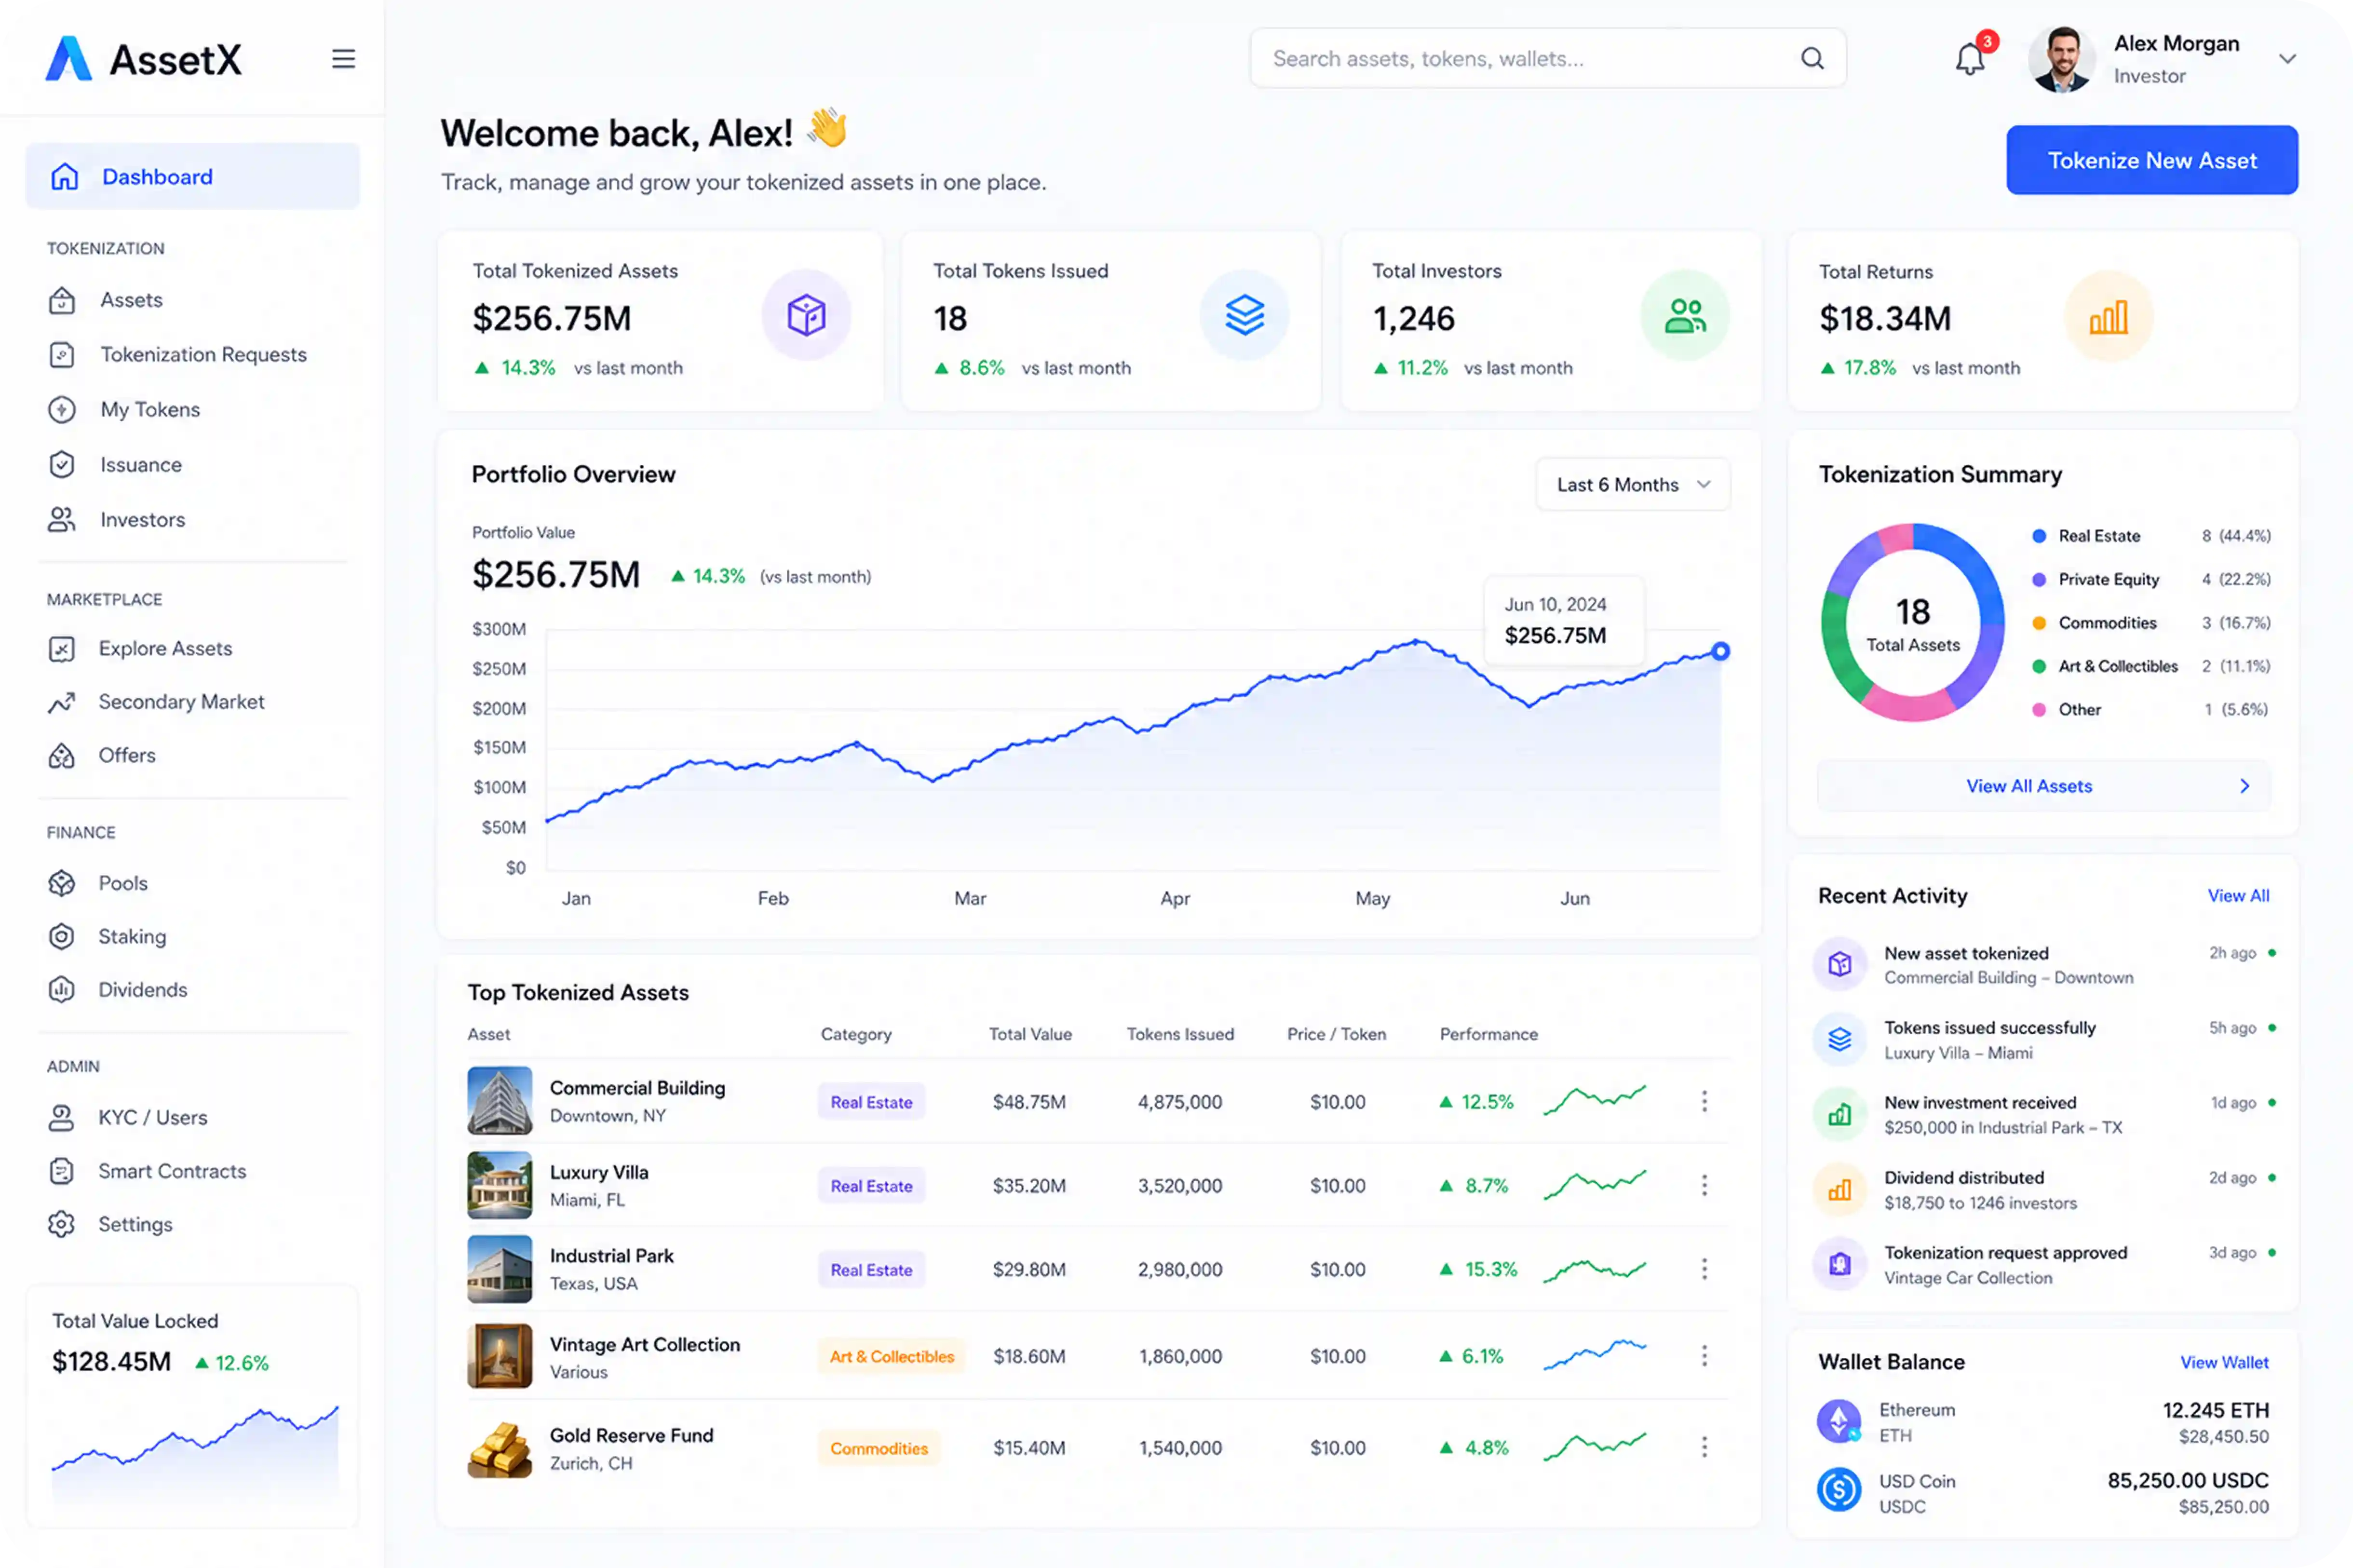Click the View All Assets arrow chevron
This screenshot has height=1568, width=2353.
2244,786
